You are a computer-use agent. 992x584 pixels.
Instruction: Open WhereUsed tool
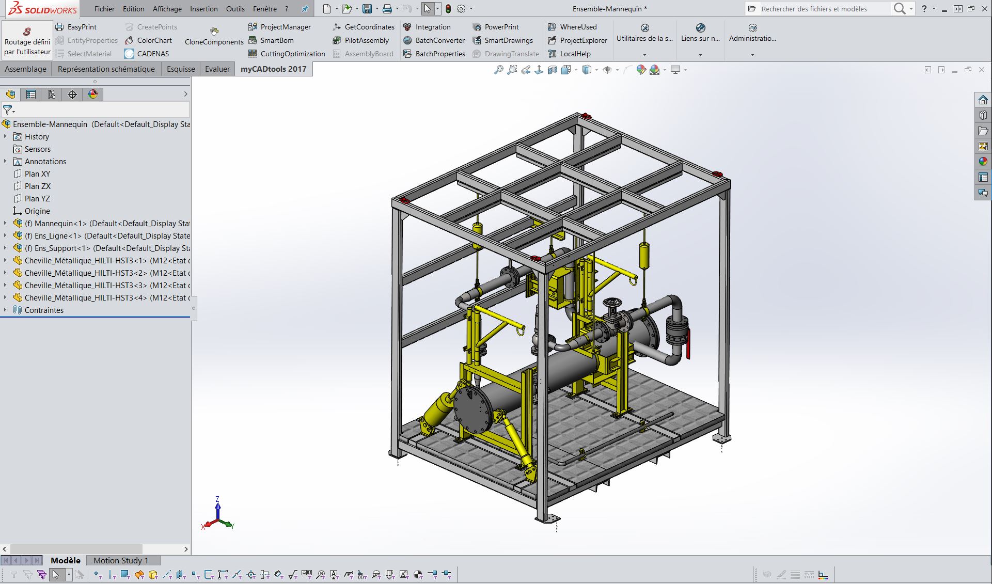tap(572, 27)
